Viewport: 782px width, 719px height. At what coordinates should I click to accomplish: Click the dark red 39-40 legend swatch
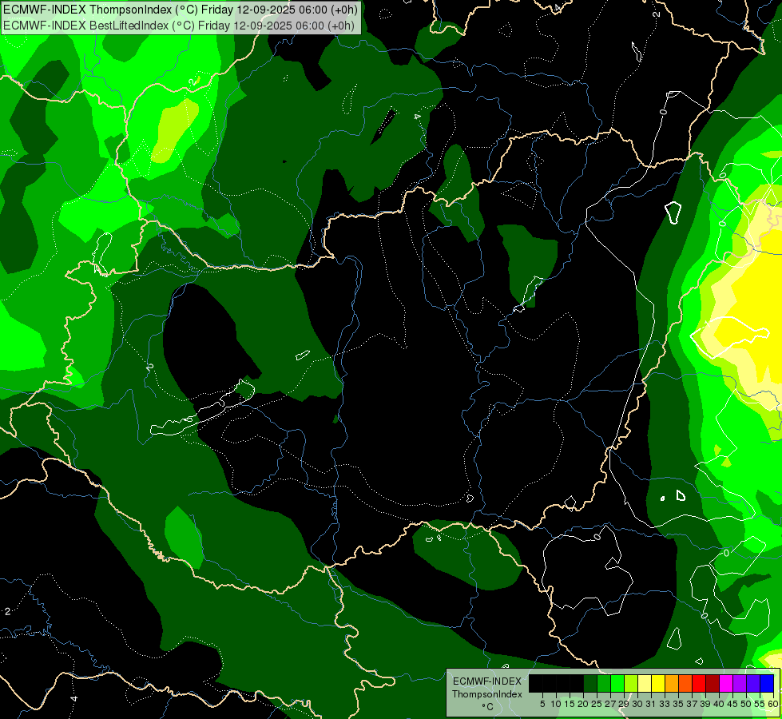point(713,683)
